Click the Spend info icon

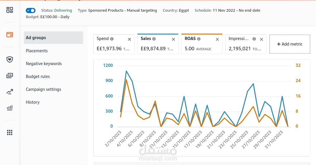coord(112,39)
